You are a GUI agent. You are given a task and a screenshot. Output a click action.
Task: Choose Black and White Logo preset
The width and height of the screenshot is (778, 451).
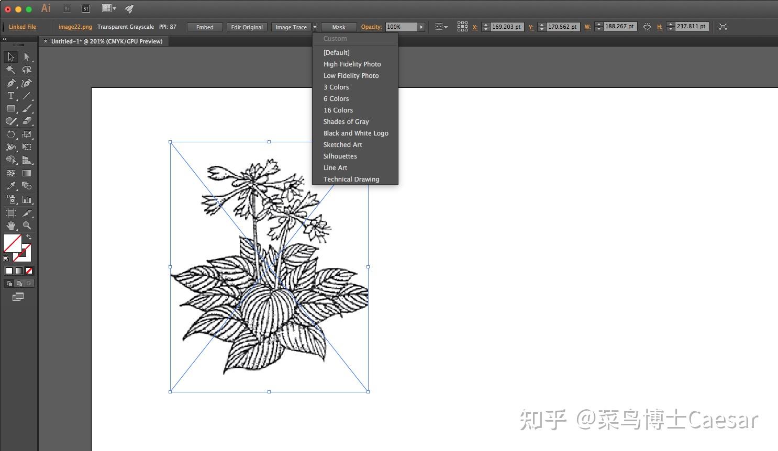(x=355, y=133)
